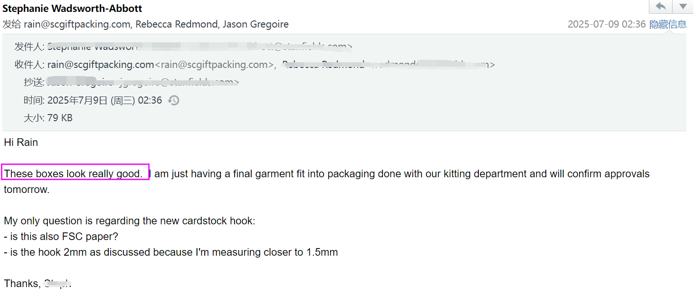Image resolution: width=694 pixels, height=298 pixels.
Task: Click the blurred sender address in the 发件人 row
Action: [200, 47]
